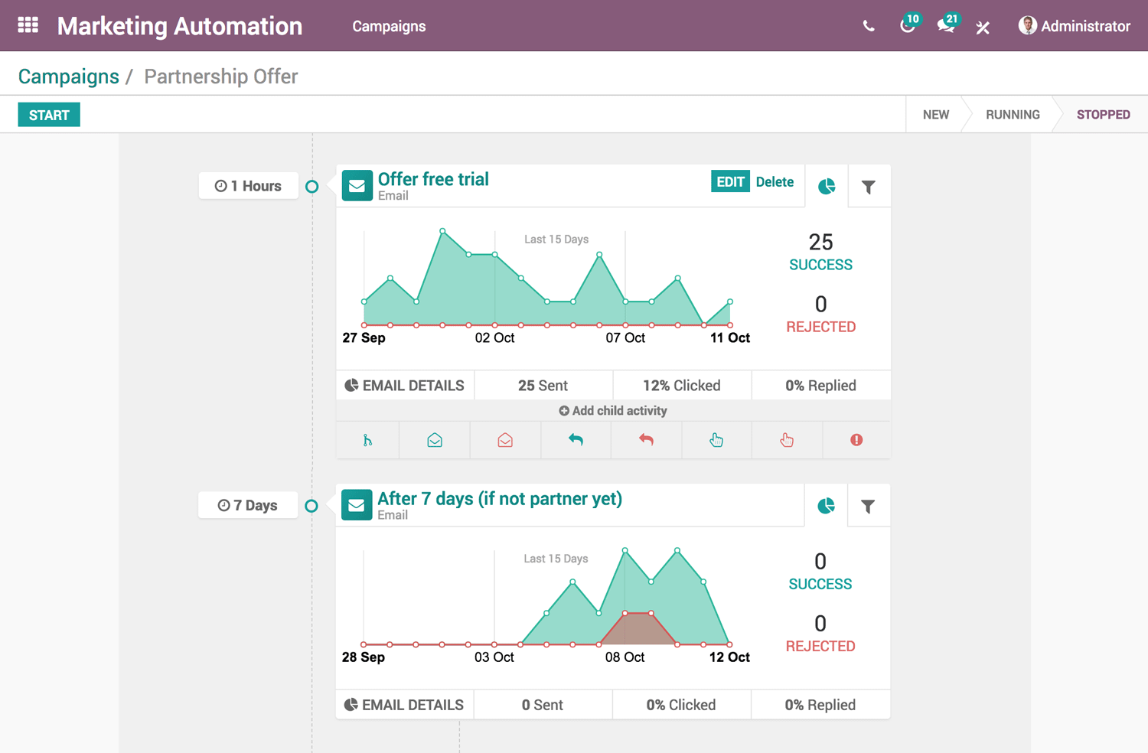Click the Start campaign button

click(x=48, y=114)
